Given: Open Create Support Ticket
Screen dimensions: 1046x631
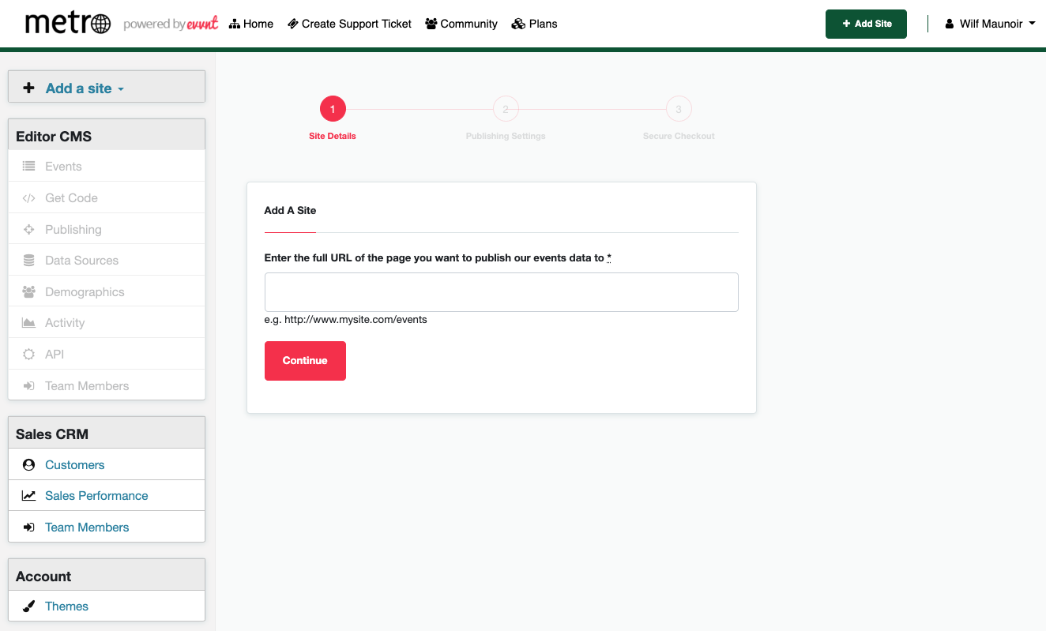Looking at the screenshot, I should (x=349, y=24).
